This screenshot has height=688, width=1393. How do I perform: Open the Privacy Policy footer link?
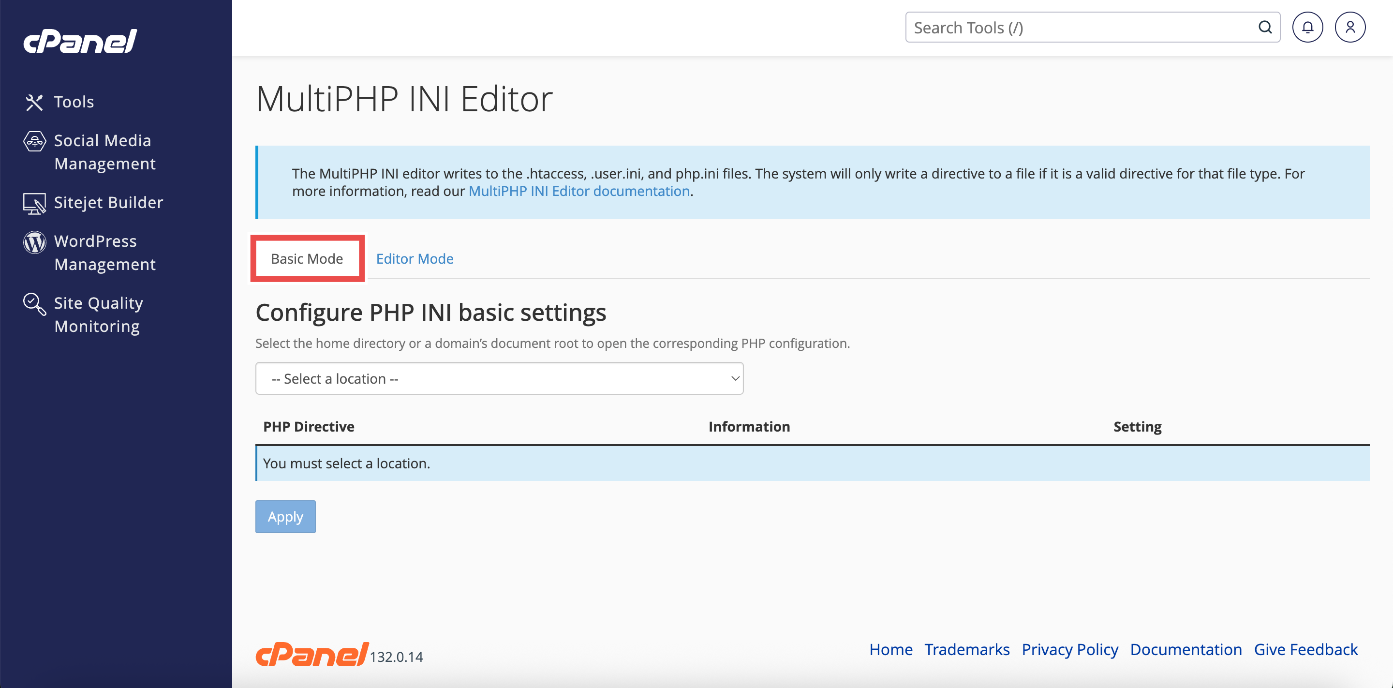point(1069,649)
